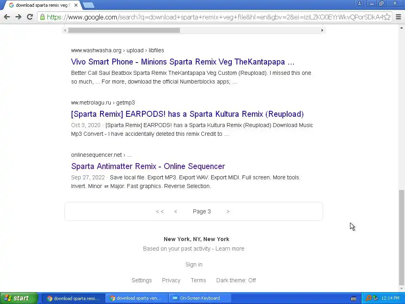Click the horizontal scrollbar left arrow
Viewport: 405px width, 304px height.
coord(65,30)
